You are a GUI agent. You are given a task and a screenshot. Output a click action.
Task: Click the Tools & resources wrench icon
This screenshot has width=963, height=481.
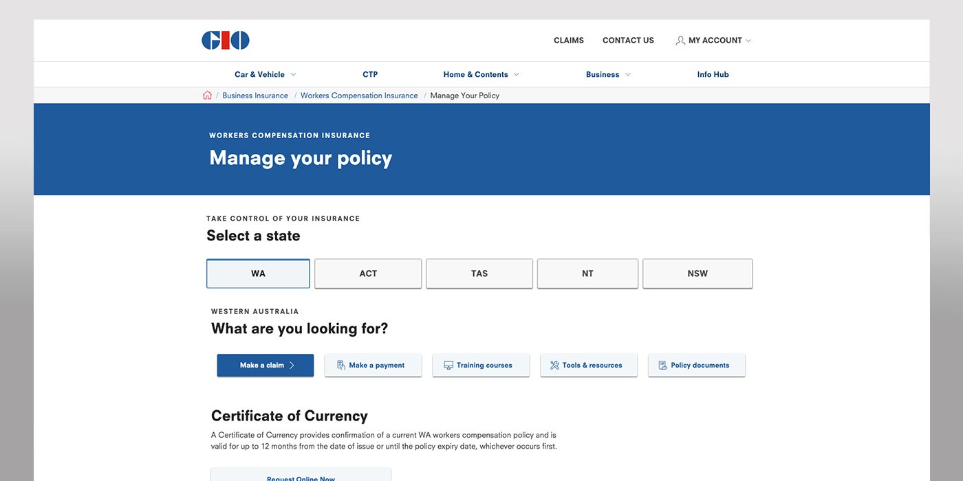tap(554, 366)
